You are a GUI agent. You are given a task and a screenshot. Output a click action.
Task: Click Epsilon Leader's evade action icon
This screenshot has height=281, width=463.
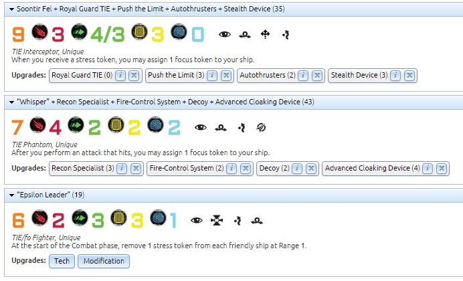tap(238, 221)
